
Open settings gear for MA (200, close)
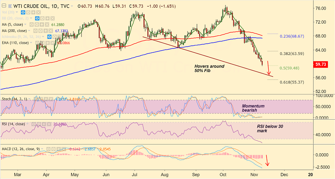41,31
